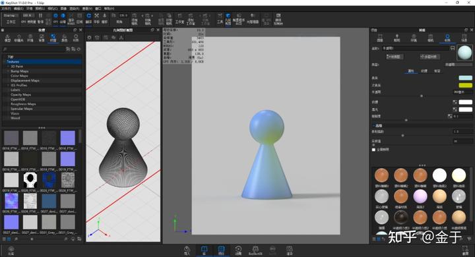Select the black-and-white mask texture thumbnail
The height and width of the screenshot is (257, 475).
click(30, 180)
